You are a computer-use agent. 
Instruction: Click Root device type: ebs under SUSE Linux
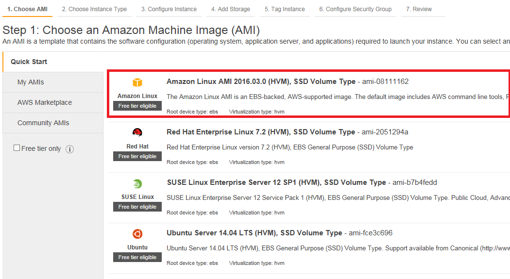[192, 213]
